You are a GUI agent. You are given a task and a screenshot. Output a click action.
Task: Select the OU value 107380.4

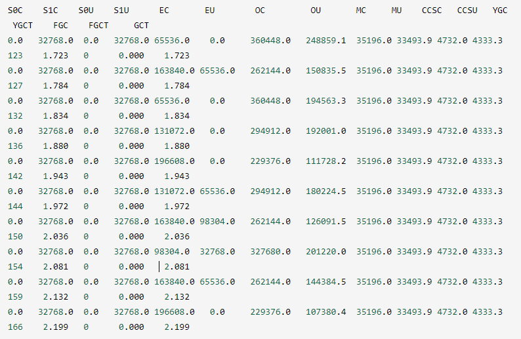[326, 312]
